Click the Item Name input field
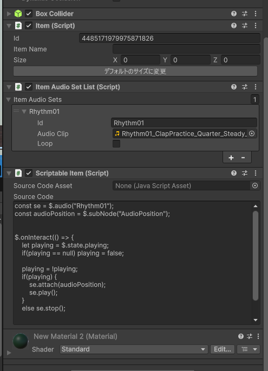The width and height of the screenshot is (268, 371). point(186,49)
